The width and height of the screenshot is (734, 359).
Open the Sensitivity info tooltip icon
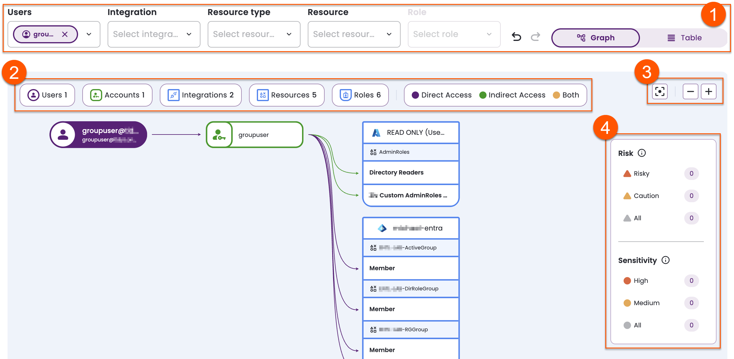pos(666,260)
